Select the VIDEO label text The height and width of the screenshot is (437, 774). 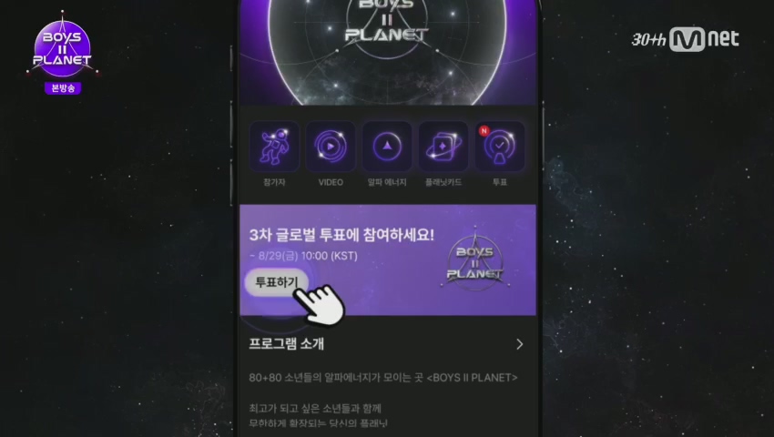[331, 182]
